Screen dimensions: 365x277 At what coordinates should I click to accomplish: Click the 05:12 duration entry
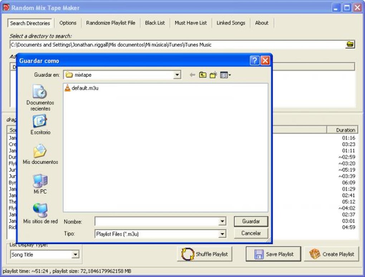pyautogui.click(x=349, y=201)
